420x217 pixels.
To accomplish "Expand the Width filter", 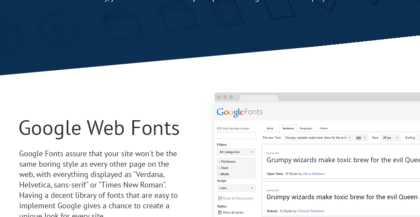I will pyautogui.click(x=224, y=174).
